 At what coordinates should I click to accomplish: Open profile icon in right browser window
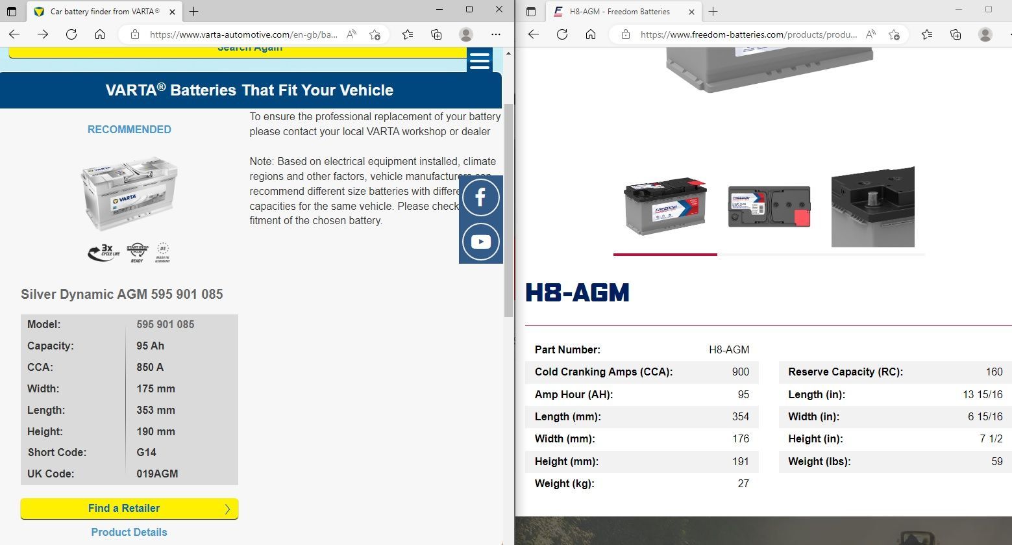985,34
